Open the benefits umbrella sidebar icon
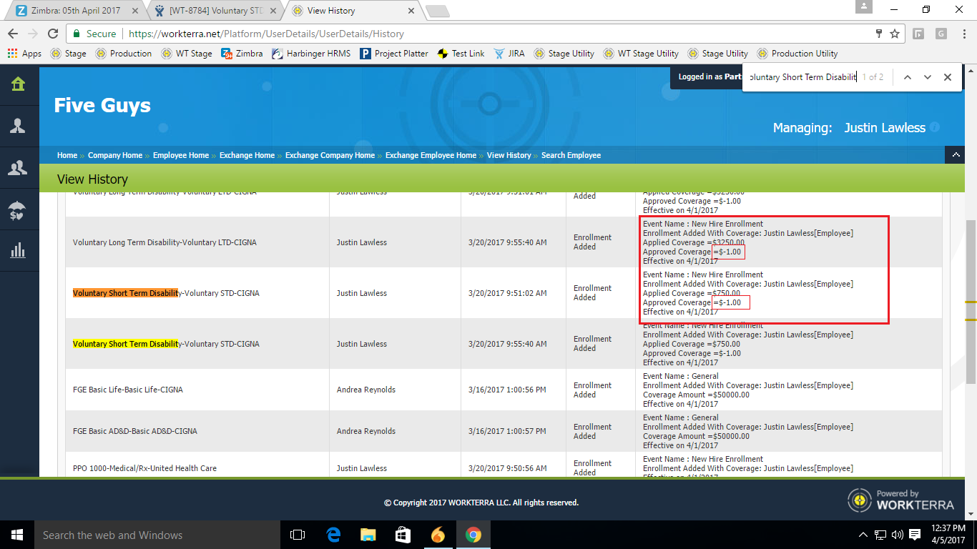The height and width of the screenshot is (549, 977). click(18, 209)
